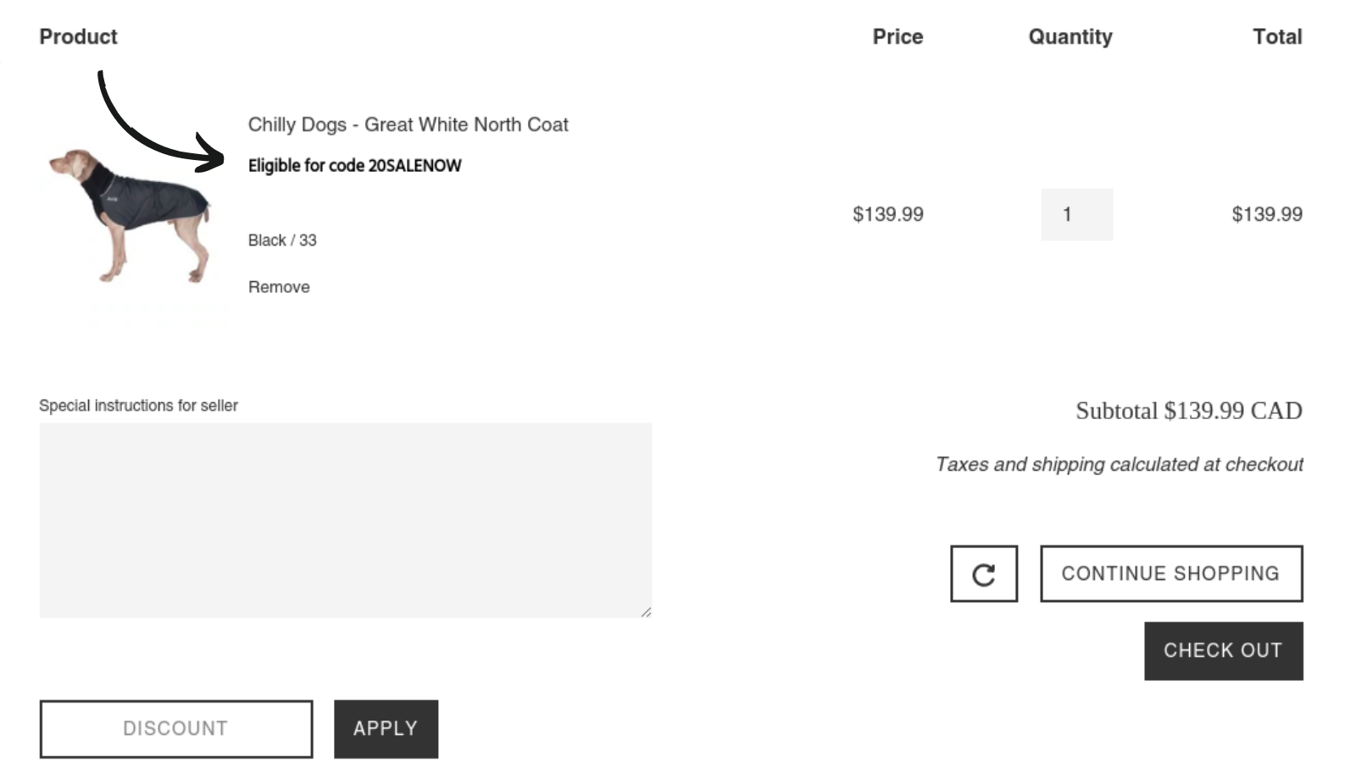1356x762 pixels.
Task: Click Apply to redeem a discount code
Action: click(x=386, y=728)
